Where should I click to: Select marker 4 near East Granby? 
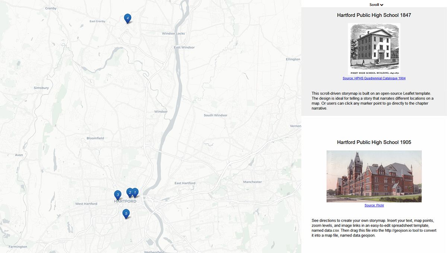coord(128,18)
